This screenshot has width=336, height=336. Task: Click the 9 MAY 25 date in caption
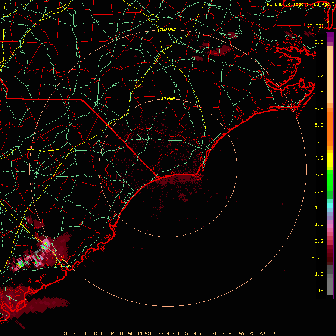242,333
